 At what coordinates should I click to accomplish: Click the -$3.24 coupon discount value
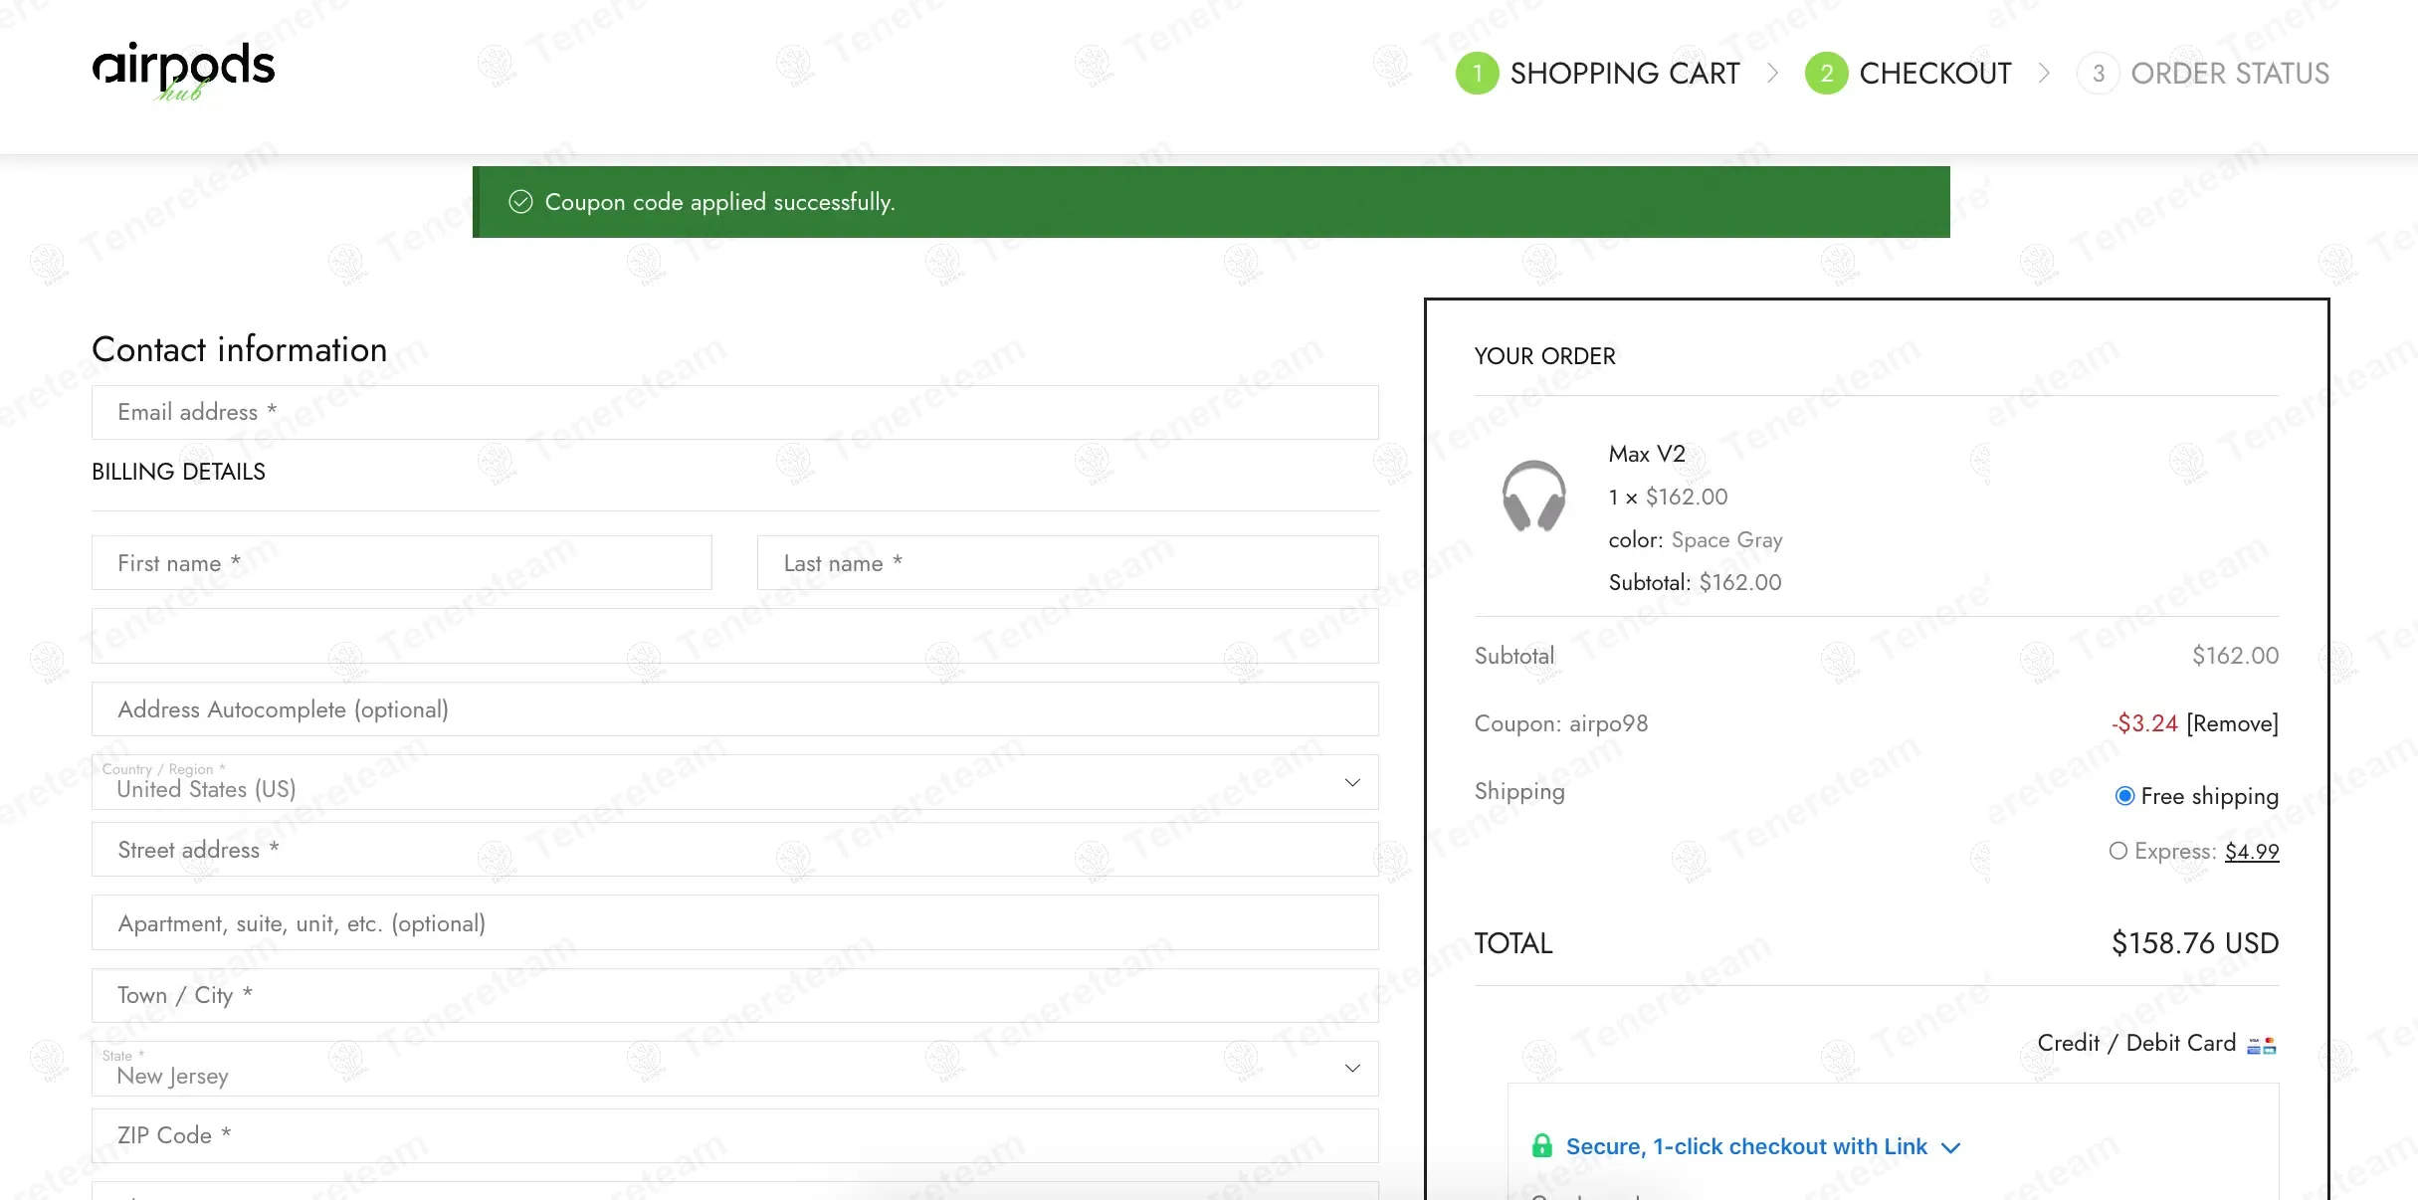2144,723
